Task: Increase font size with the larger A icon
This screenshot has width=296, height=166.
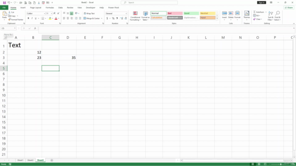Action: 55,13
